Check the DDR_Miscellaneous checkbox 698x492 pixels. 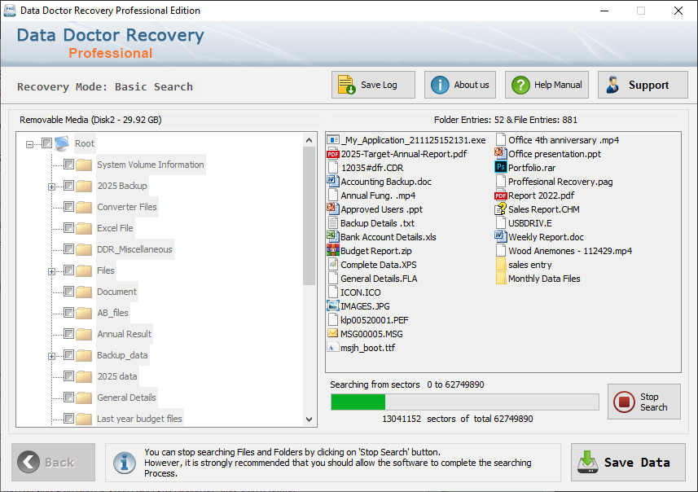(68, 249)
